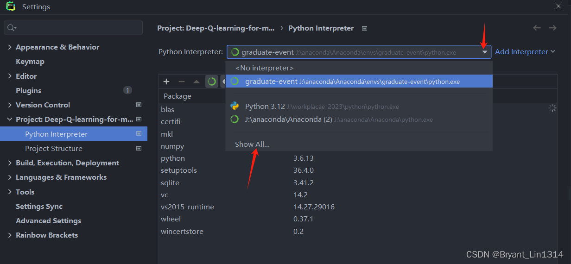Click the forward navigation arrow
Screen dimensions: 571x264
(x=552, y=28)
